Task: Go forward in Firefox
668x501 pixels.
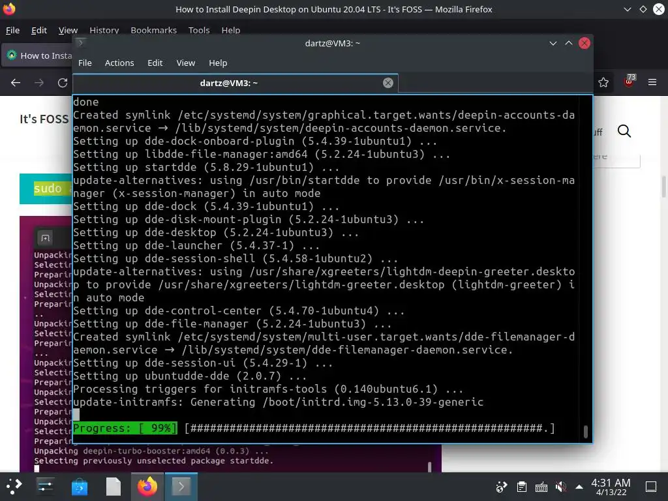Action: pyautogui.click(x=39, y=83)
